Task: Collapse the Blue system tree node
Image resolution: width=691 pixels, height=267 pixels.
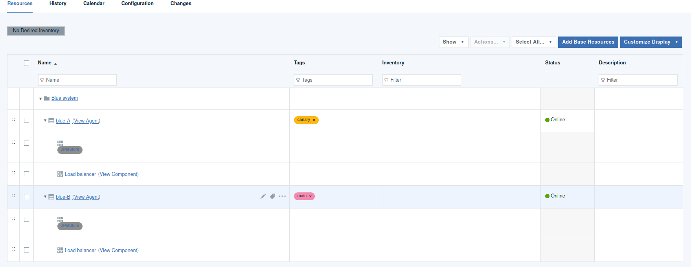Action: 40,99
